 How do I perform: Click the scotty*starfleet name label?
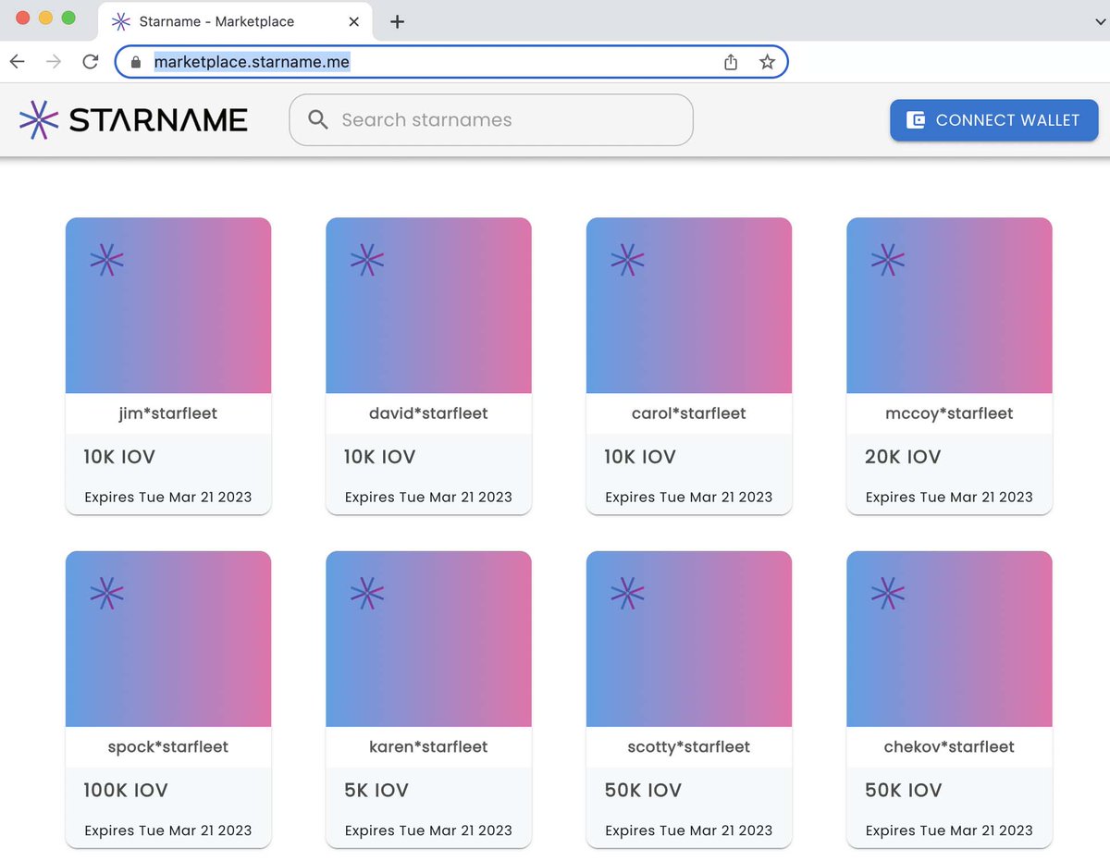pos(689,747)
